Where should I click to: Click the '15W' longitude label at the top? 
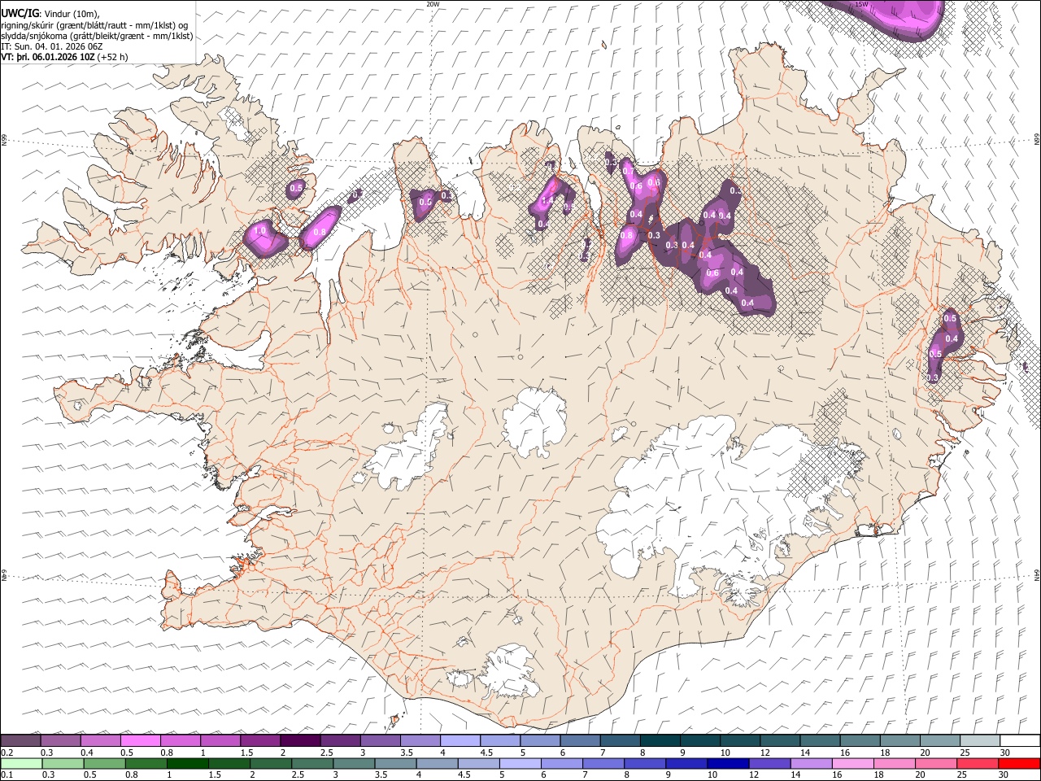tap(861, 4)
